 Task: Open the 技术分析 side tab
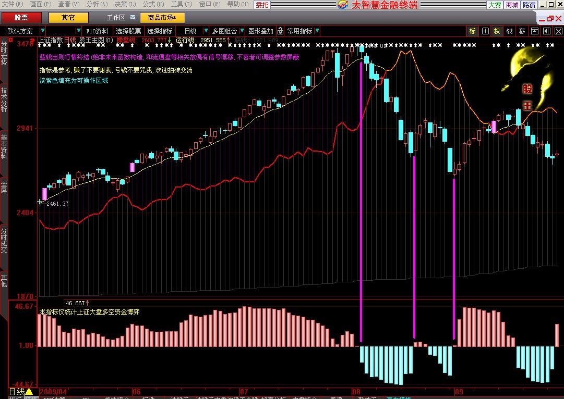coord(4,100)
